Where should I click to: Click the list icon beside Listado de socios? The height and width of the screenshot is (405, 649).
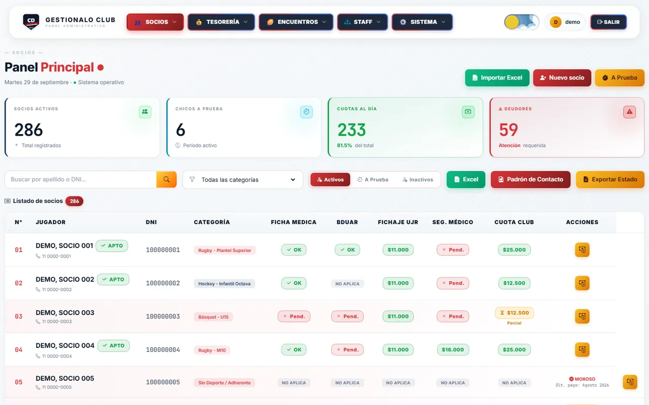click(x=8, y=201)
